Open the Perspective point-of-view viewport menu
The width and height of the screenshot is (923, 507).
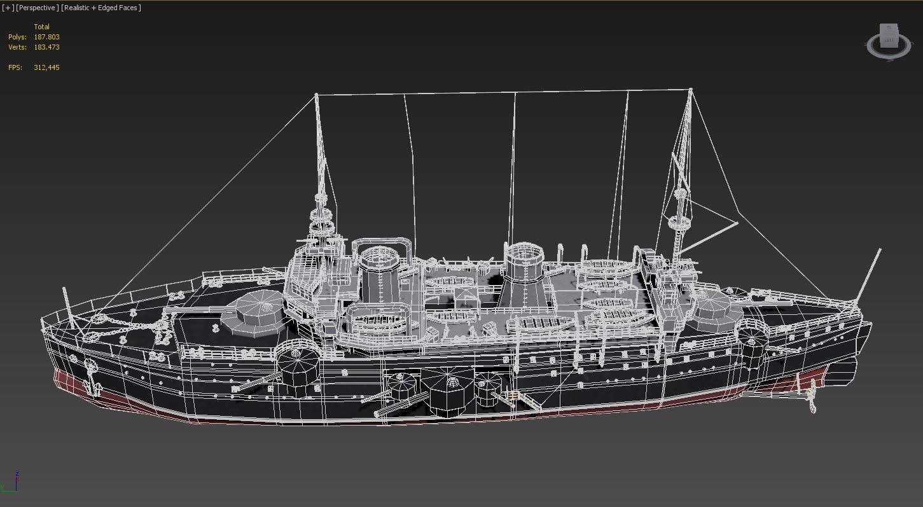pos(38,8)
